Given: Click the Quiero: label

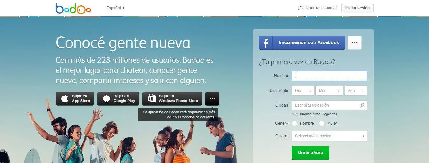Looking at the screenshot, I should click(x=282, y=136).
